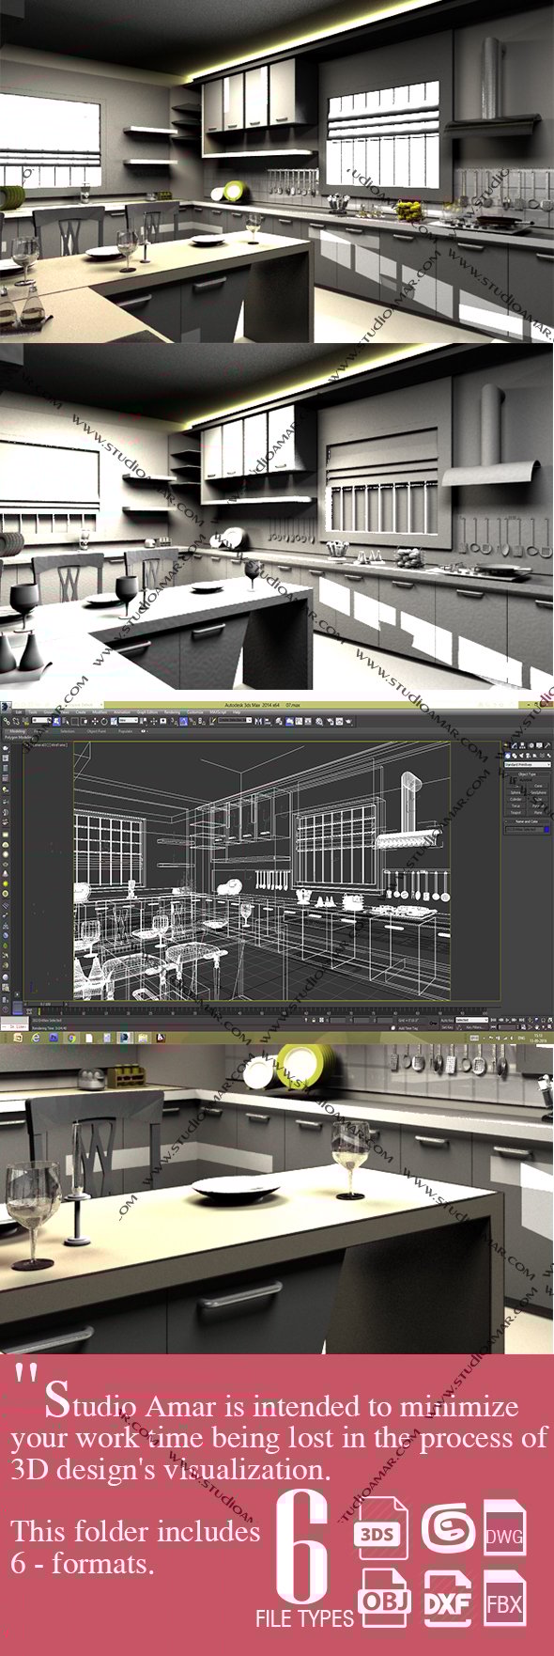Screen dimensions: 554x1656
Task: Switch to the Selection ribbon tab
Action: pos(68,730)
